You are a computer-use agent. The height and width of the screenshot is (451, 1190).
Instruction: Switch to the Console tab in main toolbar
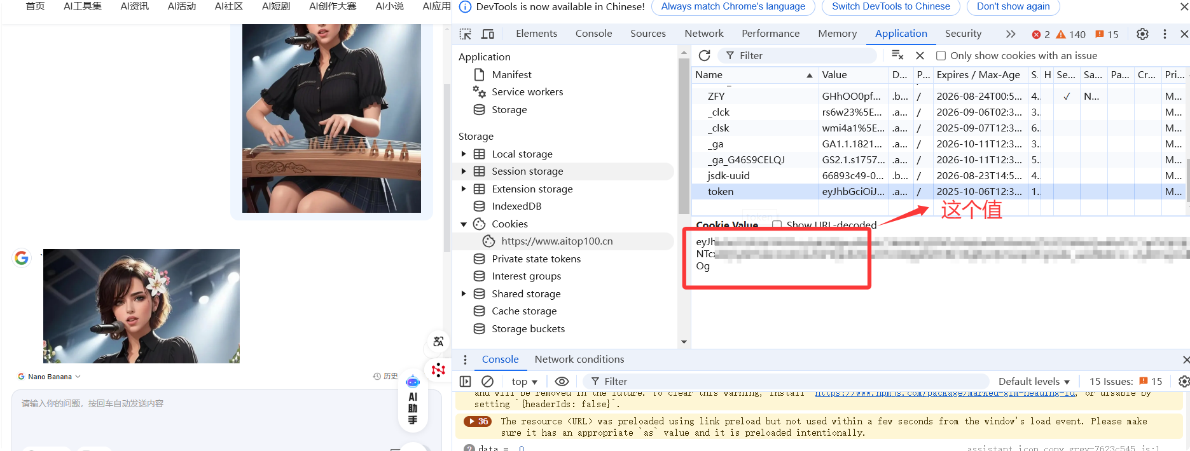point(593,34)
